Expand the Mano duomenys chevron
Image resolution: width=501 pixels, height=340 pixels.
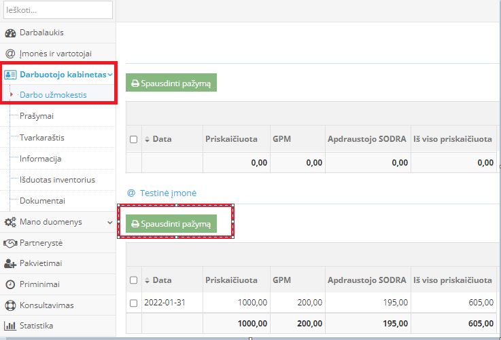(110, 222)
